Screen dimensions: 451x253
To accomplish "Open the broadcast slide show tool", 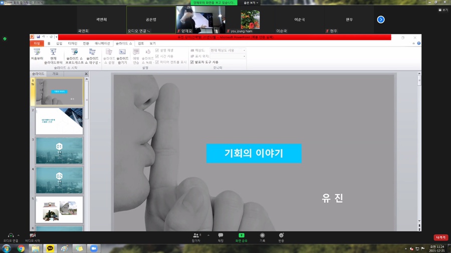I will (75, 56).
